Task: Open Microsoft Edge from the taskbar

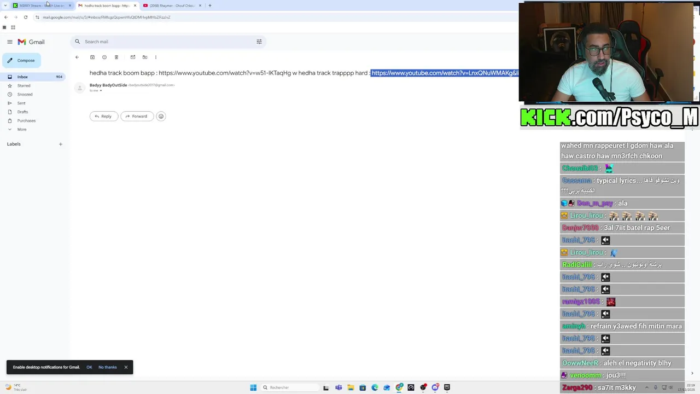Action: click(375, 387)
